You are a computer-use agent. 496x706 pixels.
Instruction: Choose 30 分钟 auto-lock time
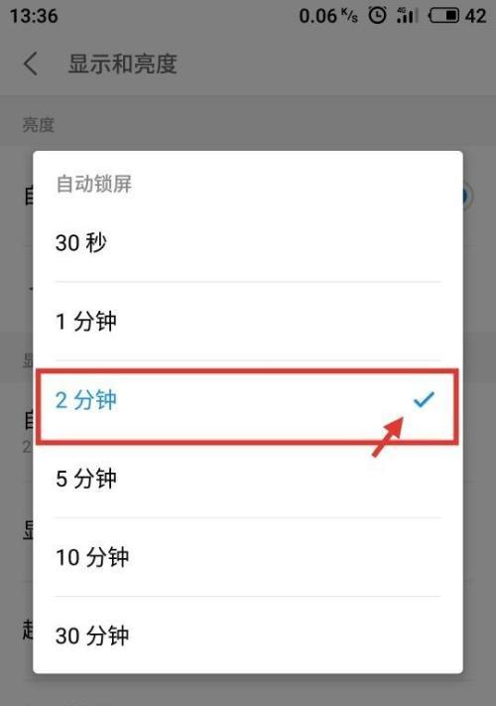(248, 635)
